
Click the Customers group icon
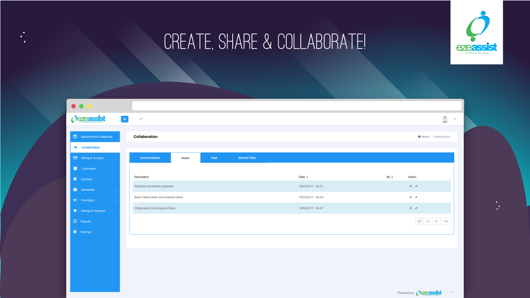(75, 169)
